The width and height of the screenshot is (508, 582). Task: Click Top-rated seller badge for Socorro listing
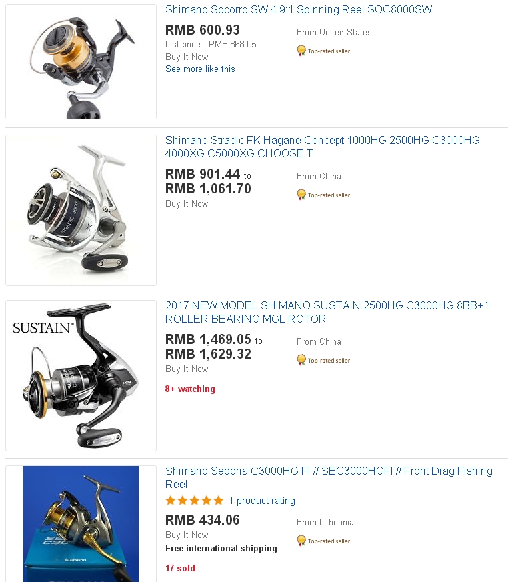click(x=323, y=51)
